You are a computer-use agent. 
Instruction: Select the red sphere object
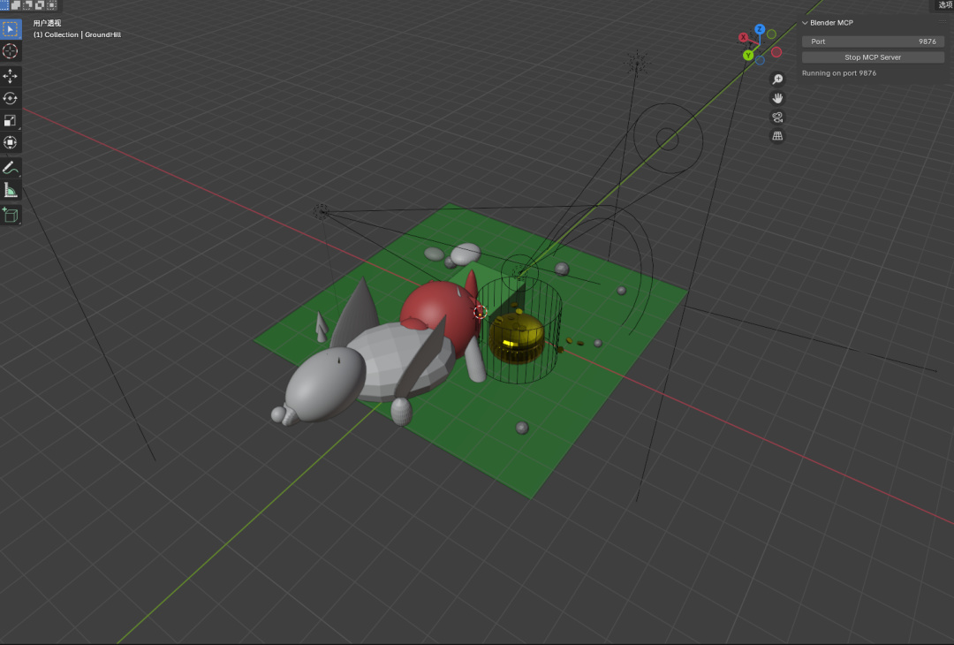coord(436,307)
